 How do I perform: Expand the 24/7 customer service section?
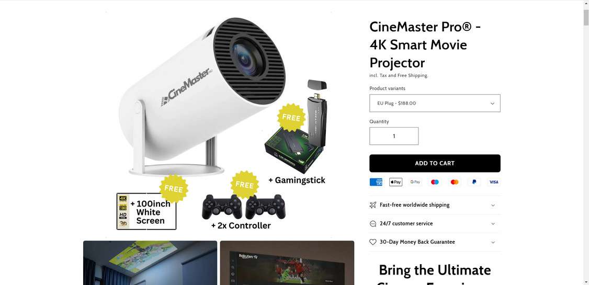[x=435, y=223]
